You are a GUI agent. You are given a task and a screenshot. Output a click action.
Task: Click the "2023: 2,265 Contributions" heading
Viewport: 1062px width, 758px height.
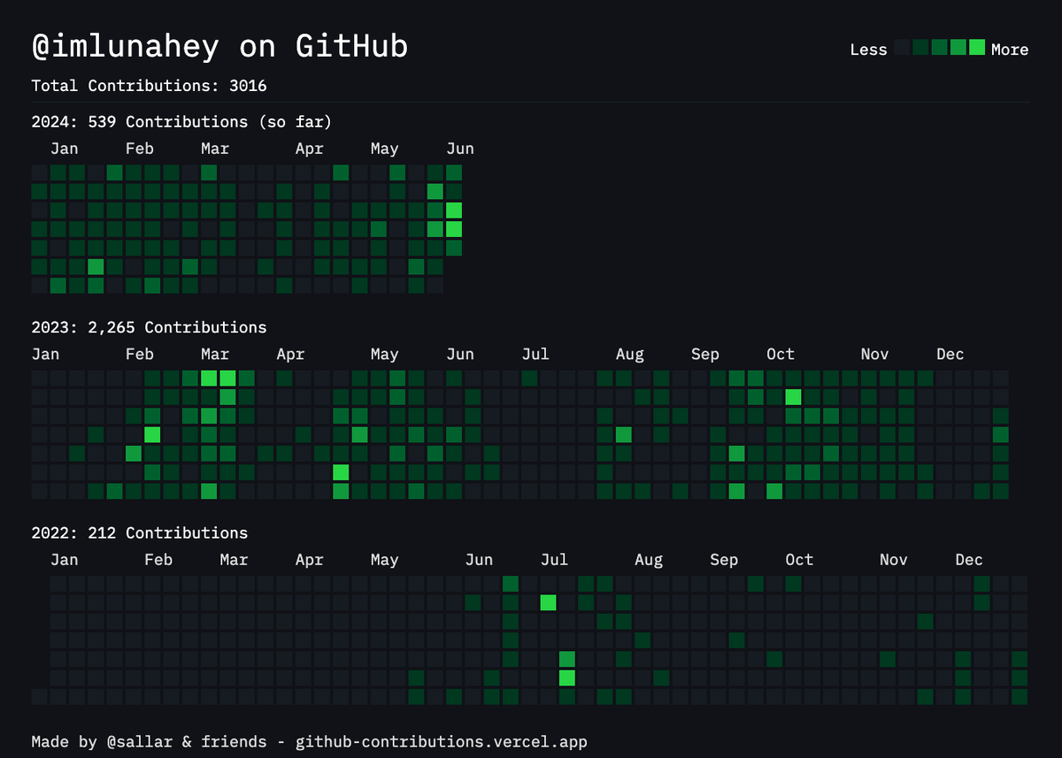pos(149,327)
